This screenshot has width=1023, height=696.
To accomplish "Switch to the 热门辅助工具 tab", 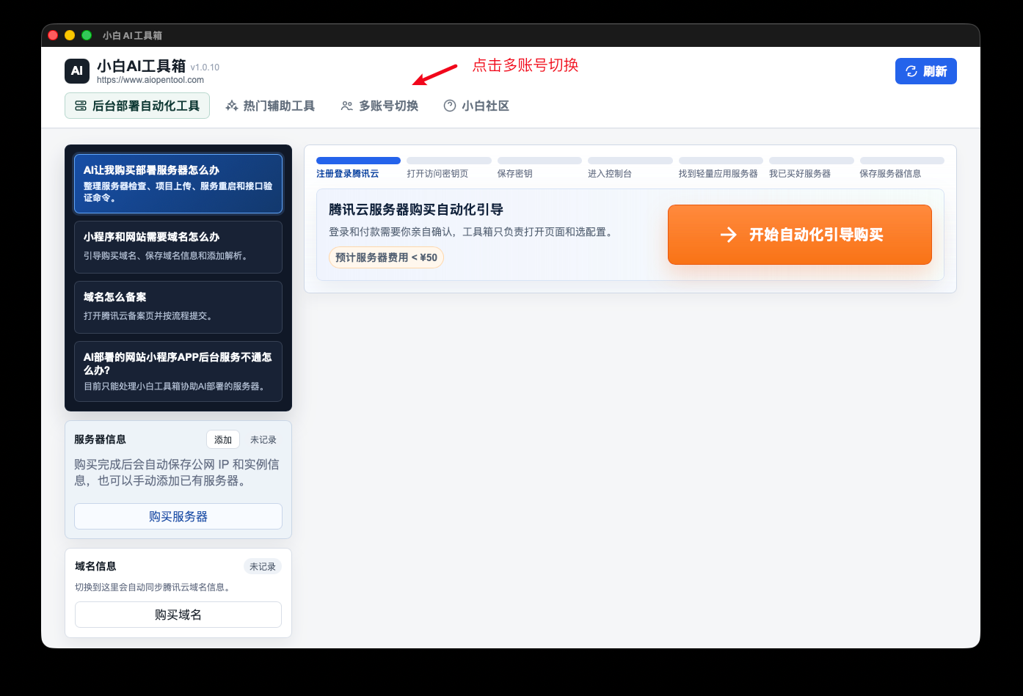I will tap(270, 106).
